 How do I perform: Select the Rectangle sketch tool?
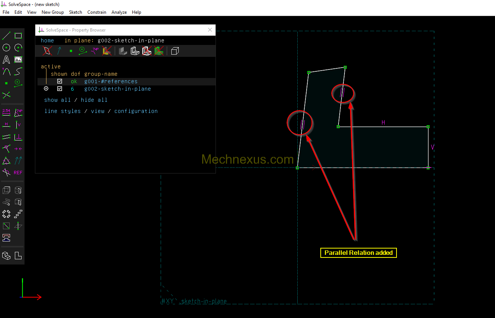click(x=18, y=36)
